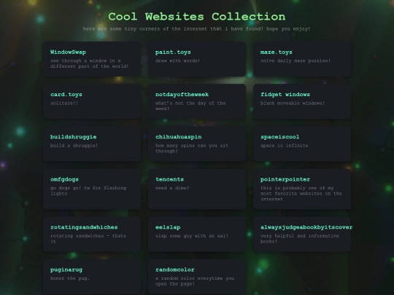This screenshot has height=295, width=394.
Task: Click the Cool Websites Collection heading
Action: point(197,17)
